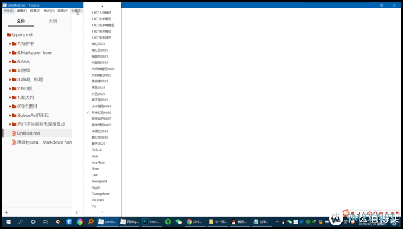The image size is (403, 229).
Task: Open the Task View taskbar icon
Action: (46, 221)
